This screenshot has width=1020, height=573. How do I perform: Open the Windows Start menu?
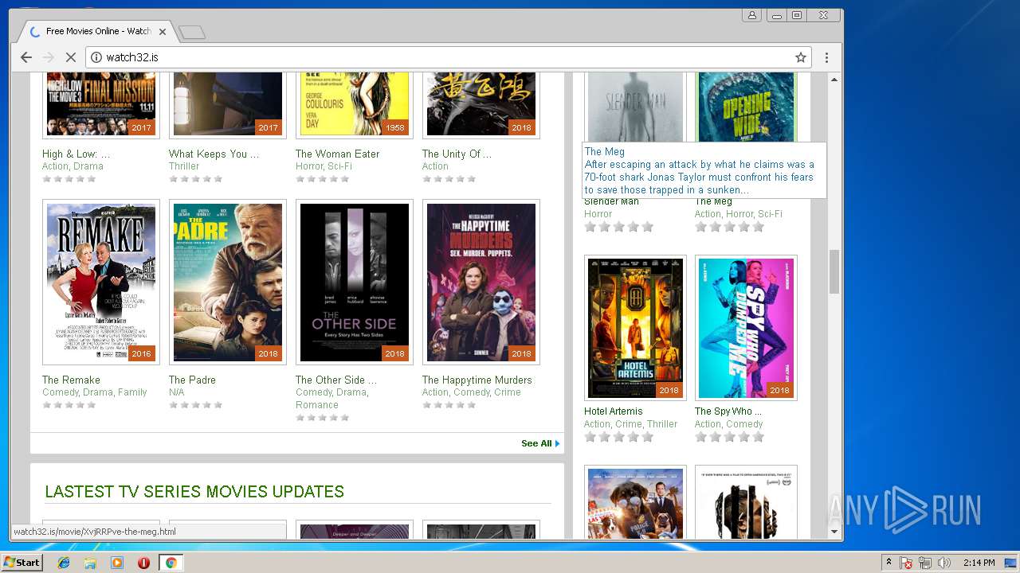coord(22,563)
